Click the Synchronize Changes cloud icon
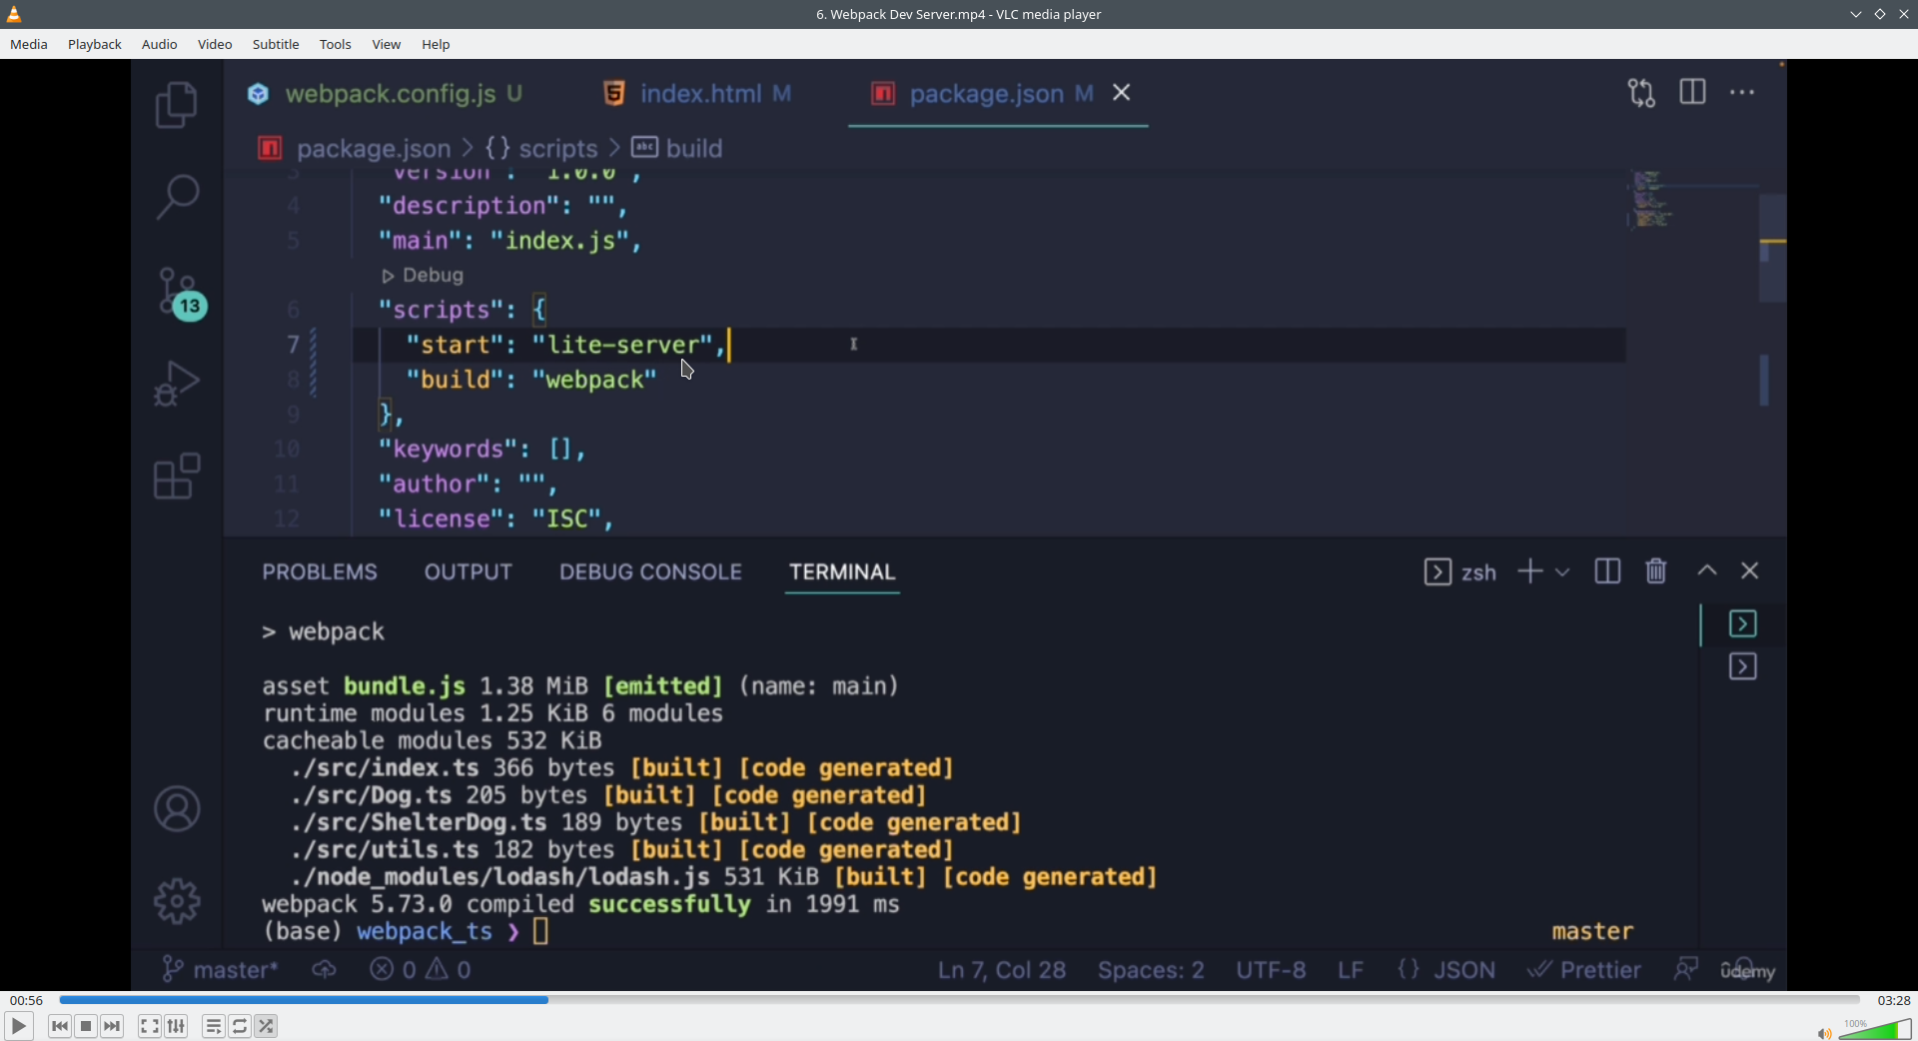Viewport: 1918px width, 1041px height. pos(324,970)
